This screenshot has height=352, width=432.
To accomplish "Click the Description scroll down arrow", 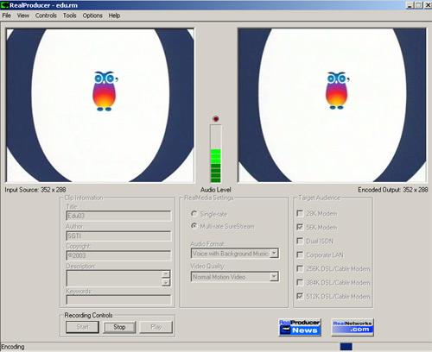I will [166, 282].
